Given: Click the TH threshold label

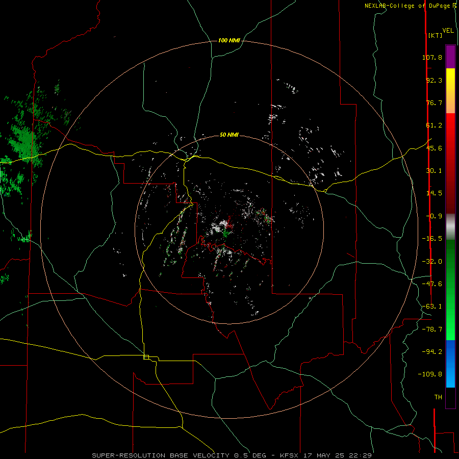Looking at the screenshot, I should [x=438, y=397].
